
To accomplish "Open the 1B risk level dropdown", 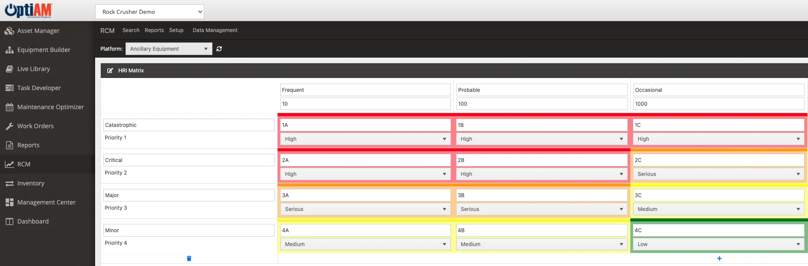I will tap(542, 139).
